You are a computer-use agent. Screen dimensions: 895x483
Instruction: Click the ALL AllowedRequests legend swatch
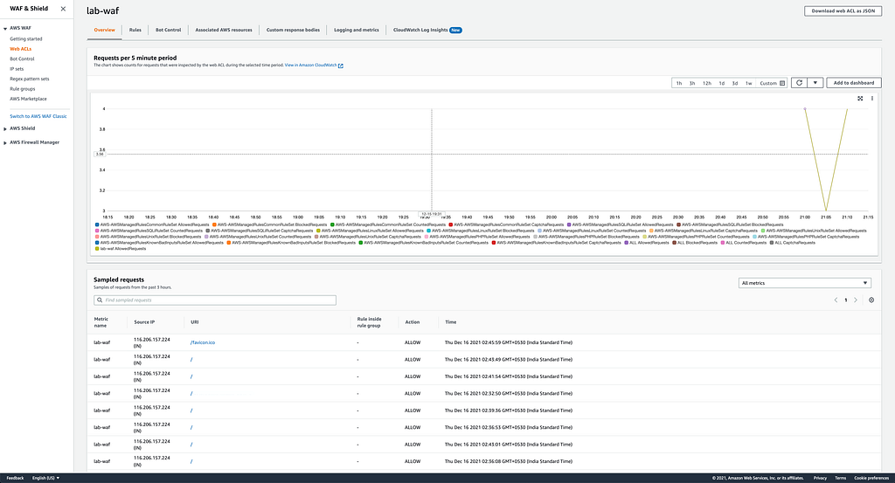coord(626,243)
